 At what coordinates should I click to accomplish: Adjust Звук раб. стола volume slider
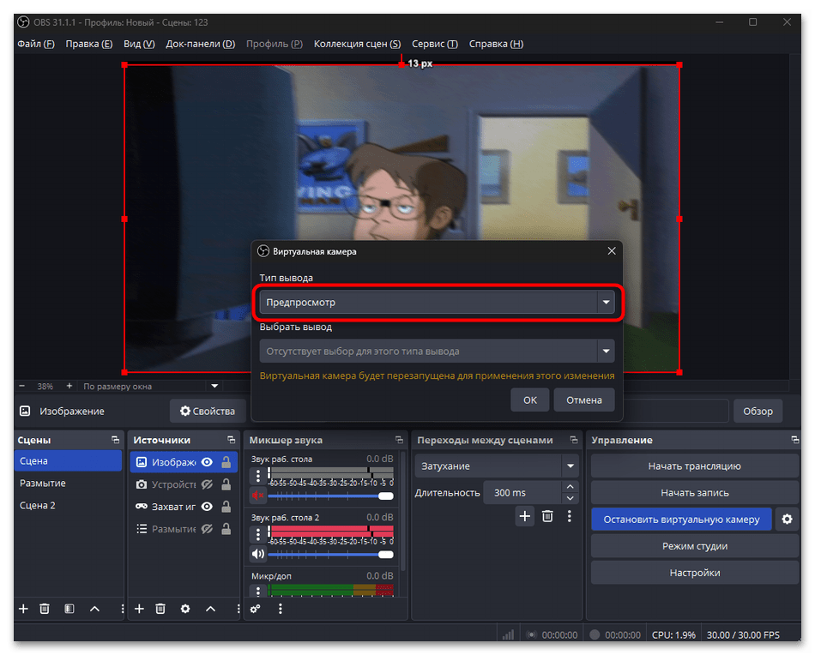point(331,496)
